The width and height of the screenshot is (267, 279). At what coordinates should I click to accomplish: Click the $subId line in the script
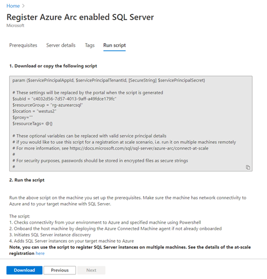click(x=64, y=99)
